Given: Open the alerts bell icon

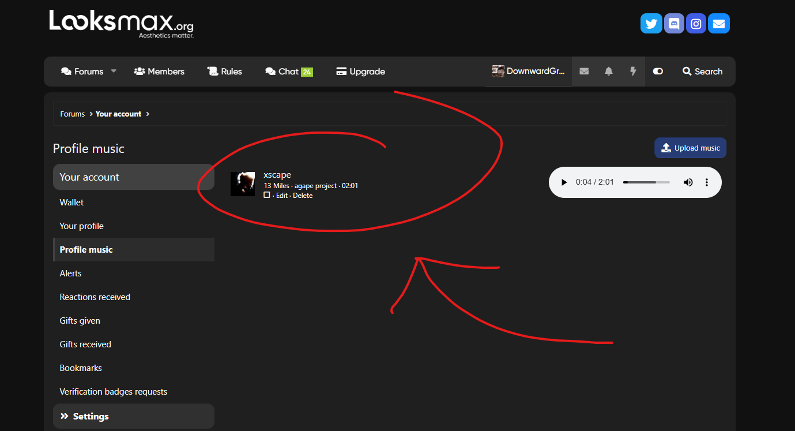Looking at the screenshot, I should [x=608, y=72].
